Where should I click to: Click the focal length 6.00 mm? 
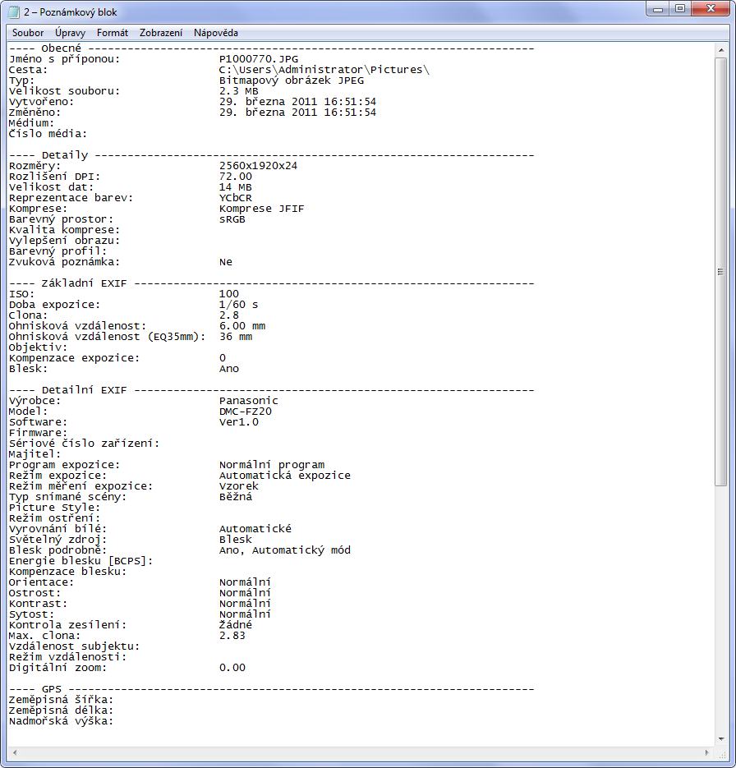tap(241, 326)
